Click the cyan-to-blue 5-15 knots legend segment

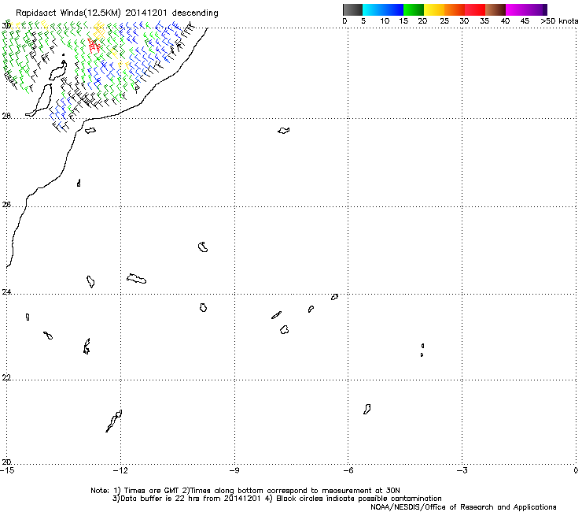tap(383, 9)
